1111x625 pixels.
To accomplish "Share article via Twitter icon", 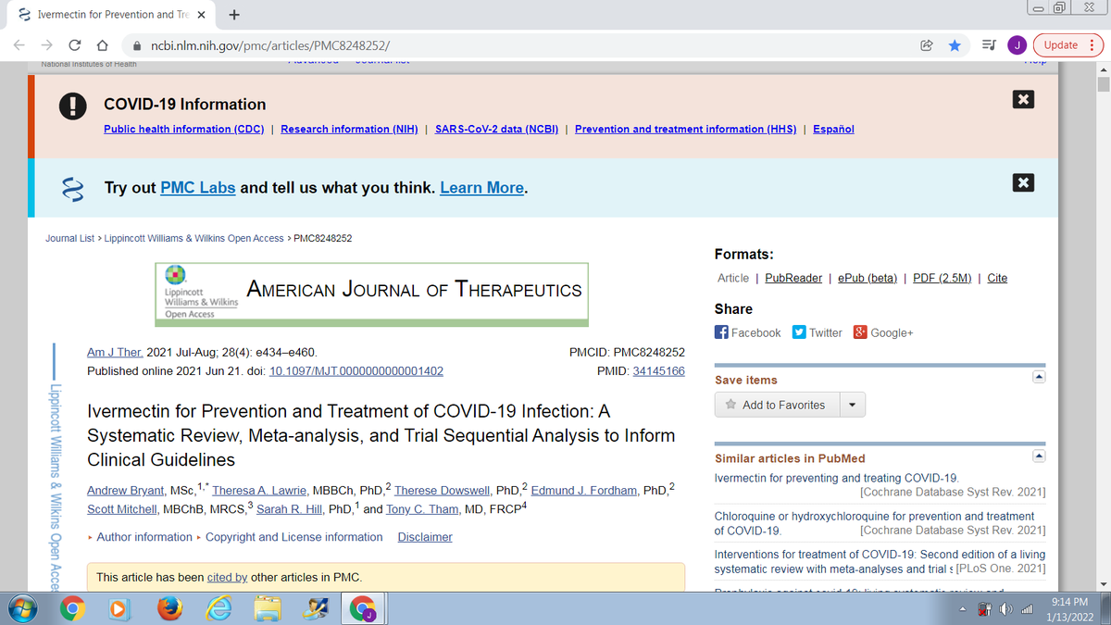I will (799, 332).
